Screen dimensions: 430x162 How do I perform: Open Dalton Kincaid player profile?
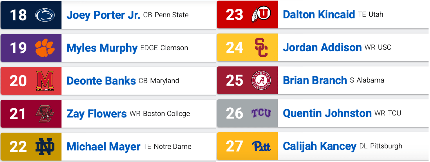pyautogui.click(x=319, y=14)
